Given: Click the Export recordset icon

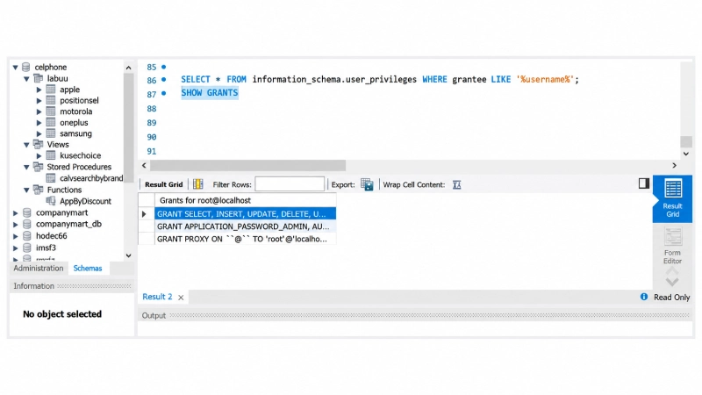Looking at the screenshot, I should click(367, 184).
